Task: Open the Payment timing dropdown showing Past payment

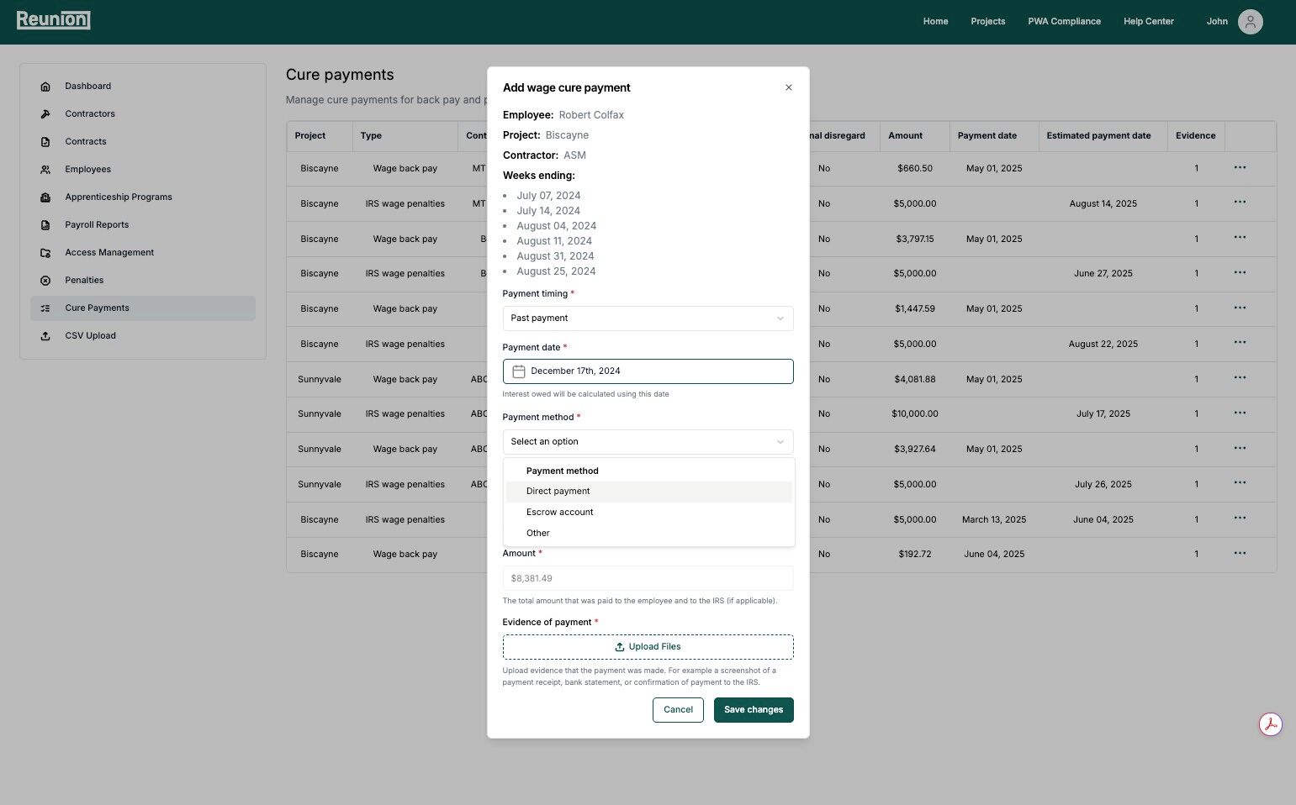Action: coord(647,318)
